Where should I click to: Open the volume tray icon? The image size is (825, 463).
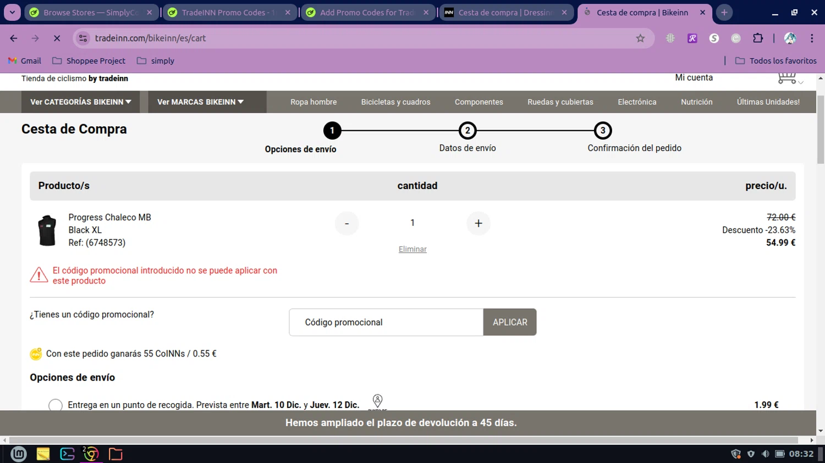pos(765,454)
